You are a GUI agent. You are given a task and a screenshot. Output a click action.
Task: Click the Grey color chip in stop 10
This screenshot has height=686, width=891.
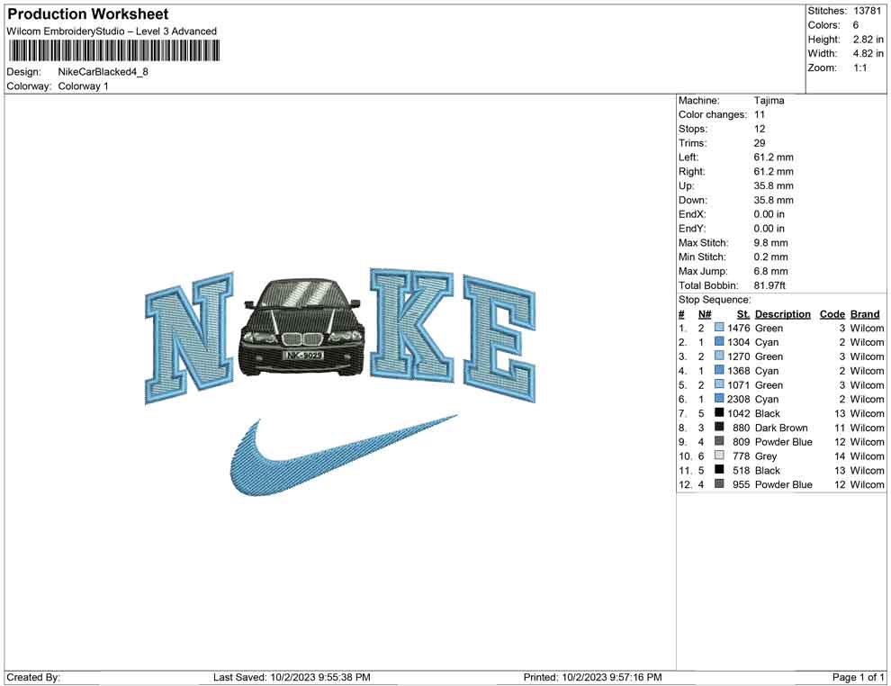click(x=719, y=456)
